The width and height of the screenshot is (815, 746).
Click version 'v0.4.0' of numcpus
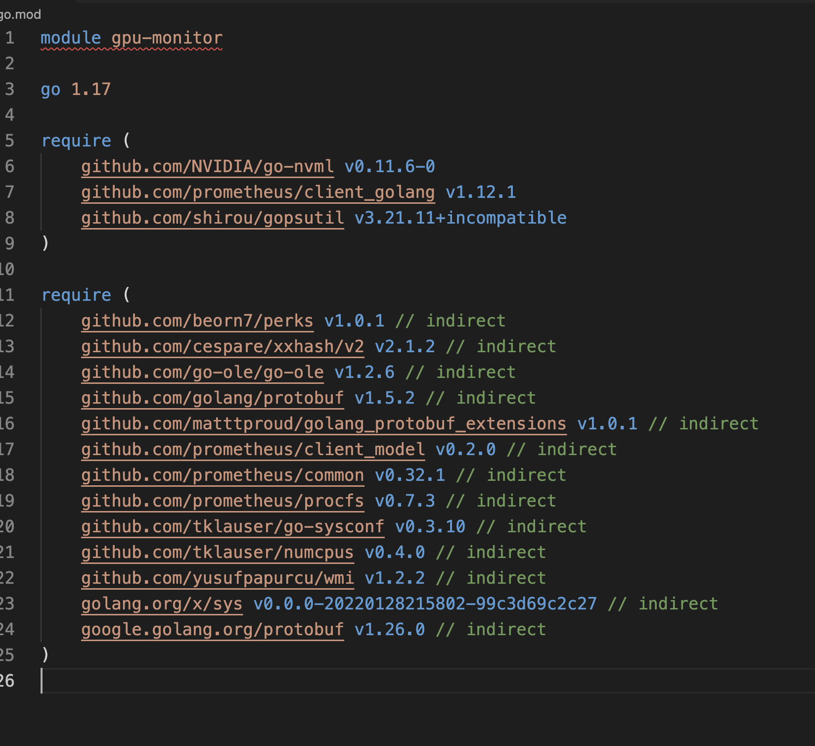pyautogui.click(x=395, y=553)
